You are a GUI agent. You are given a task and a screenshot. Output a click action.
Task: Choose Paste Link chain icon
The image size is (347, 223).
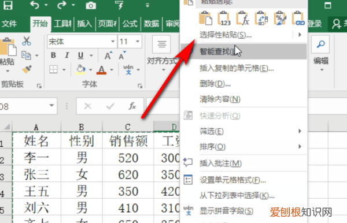298,18
